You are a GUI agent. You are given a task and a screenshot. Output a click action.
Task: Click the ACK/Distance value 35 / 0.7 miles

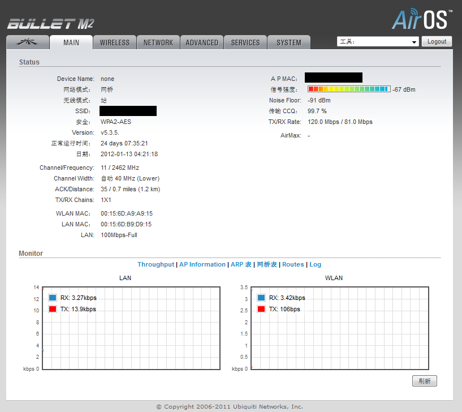click(130, 189)
